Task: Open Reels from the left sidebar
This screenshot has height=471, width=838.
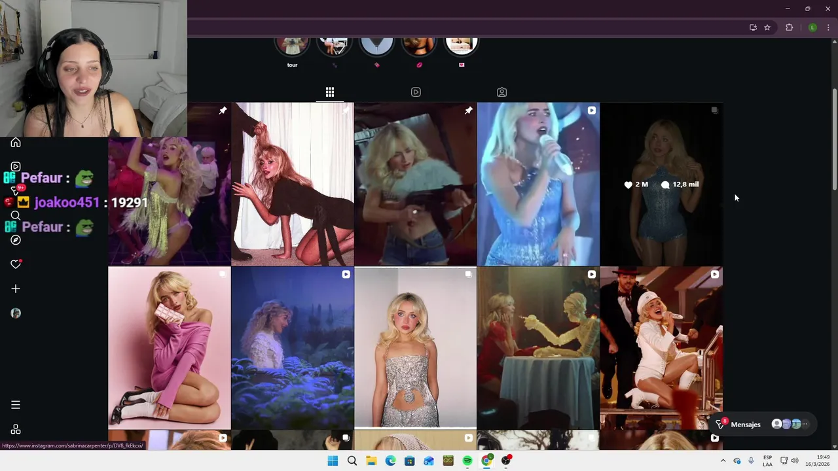Action: (16, 167)
